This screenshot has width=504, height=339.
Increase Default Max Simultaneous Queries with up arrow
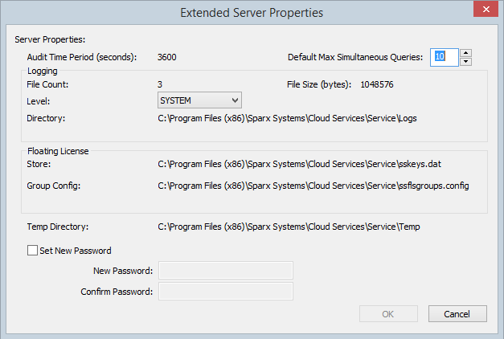(466, 53)
